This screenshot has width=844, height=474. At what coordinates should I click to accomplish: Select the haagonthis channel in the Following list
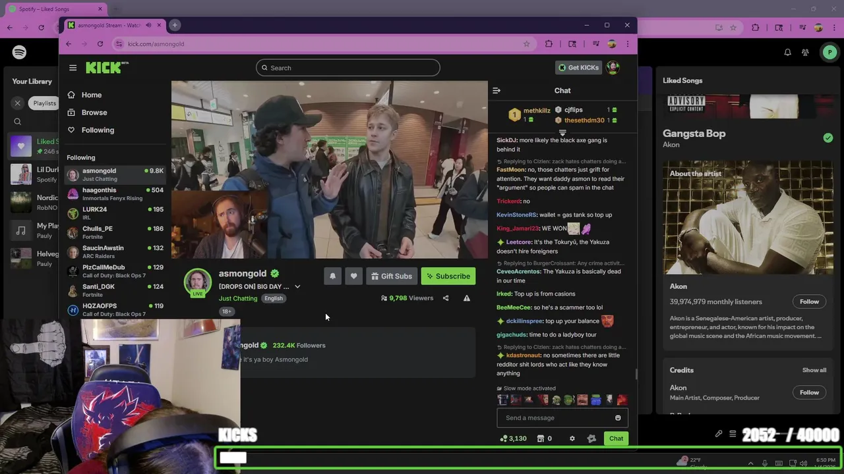[115, 194]
